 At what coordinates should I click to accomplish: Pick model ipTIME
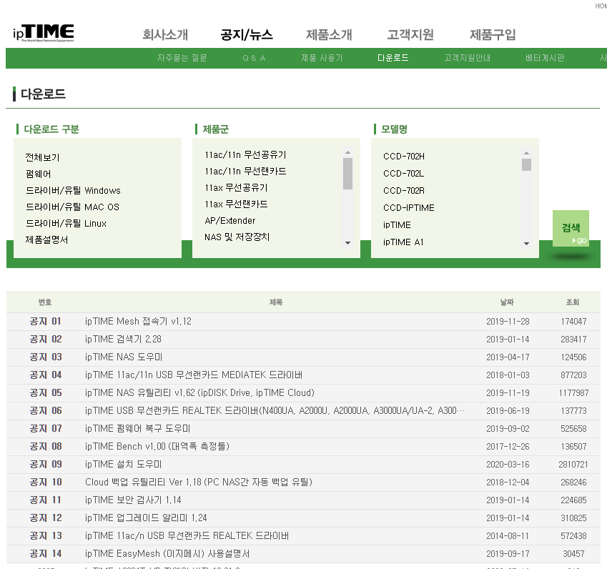[x=397, y=225]
